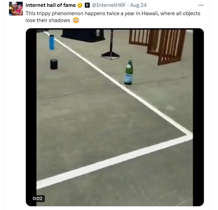This screenshot has width=218, height=210.
Task: Click the 0:02 video duration badge
Action: tap(38, 198)
